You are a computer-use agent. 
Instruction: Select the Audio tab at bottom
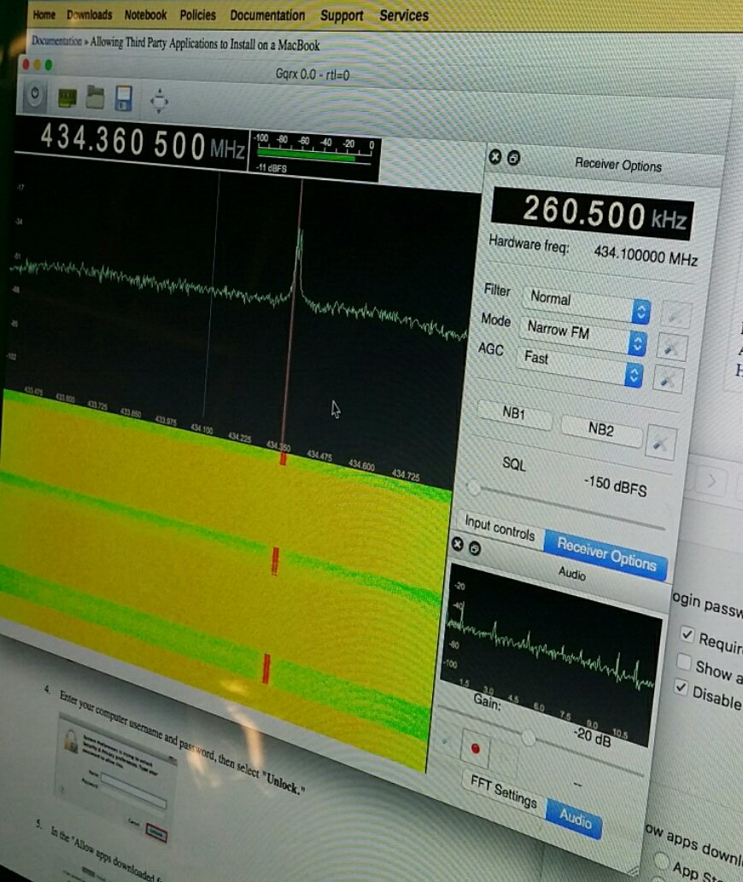click(575, 819)
